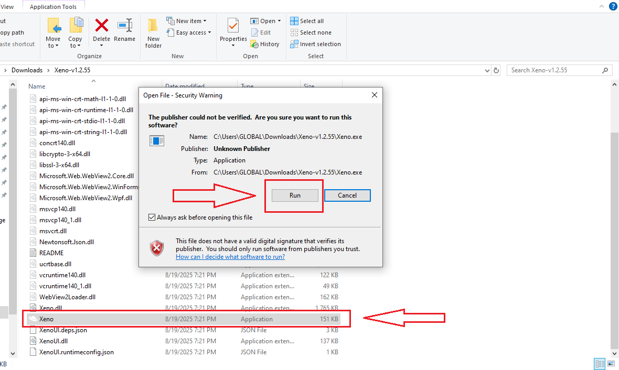The width and height of the screenshot is (619, 370).
Task: Click Copy path in ribbon
Action: tap(12, 32)
